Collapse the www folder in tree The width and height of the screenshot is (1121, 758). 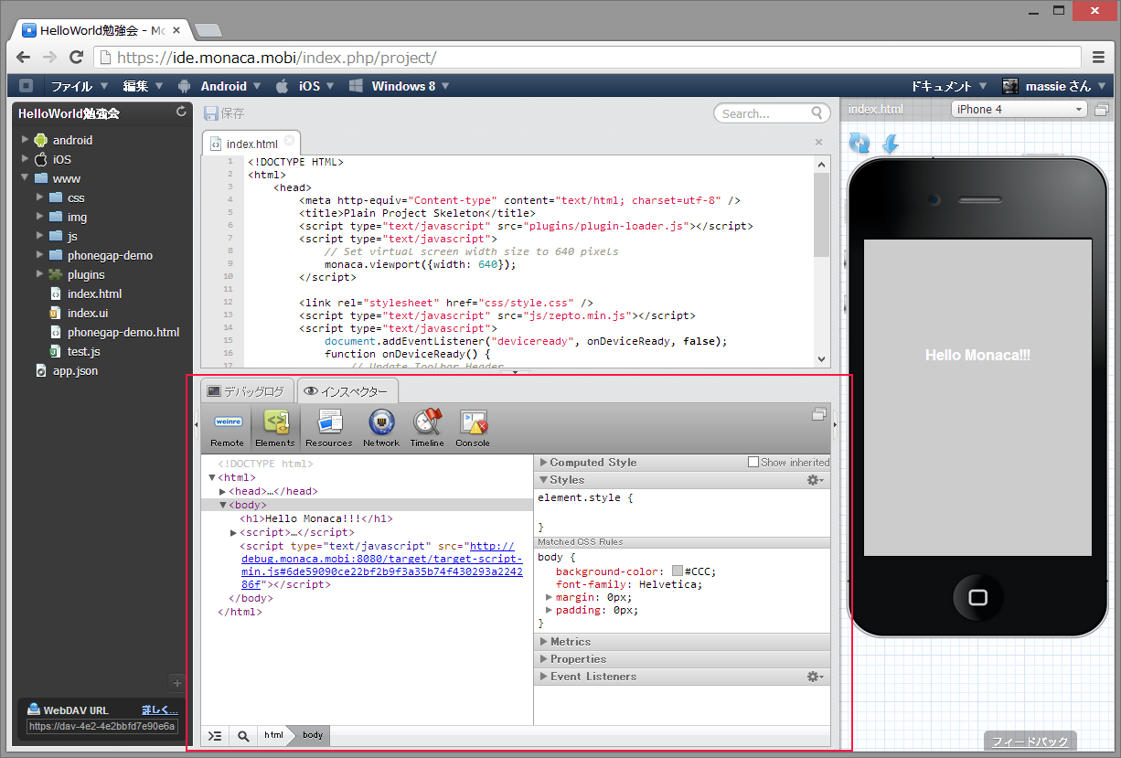pos(26,178)
